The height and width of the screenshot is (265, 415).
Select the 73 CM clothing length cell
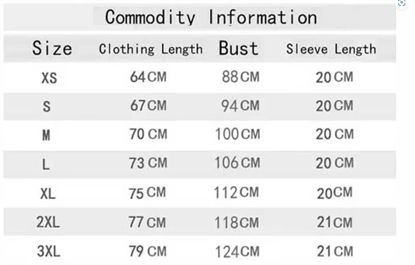click(148, 163)
